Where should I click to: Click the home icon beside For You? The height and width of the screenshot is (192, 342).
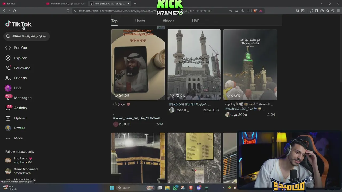(8, 48)
